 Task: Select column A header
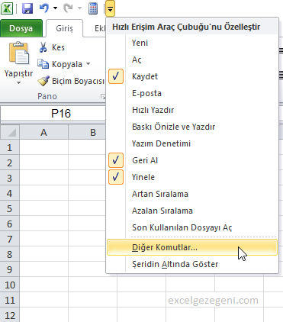pos(43,132)
